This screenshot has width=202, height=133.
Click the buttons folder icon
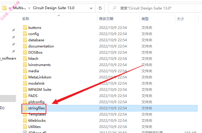click(25, 27)
